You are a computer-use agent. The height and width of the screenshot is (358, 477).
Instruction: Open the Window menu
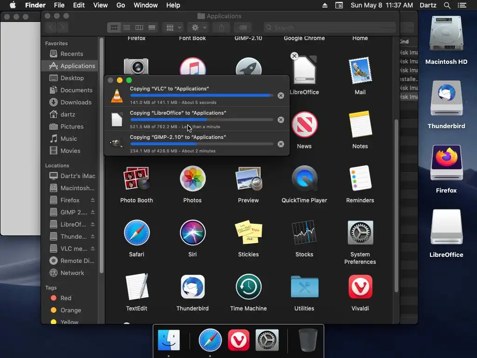146,5
